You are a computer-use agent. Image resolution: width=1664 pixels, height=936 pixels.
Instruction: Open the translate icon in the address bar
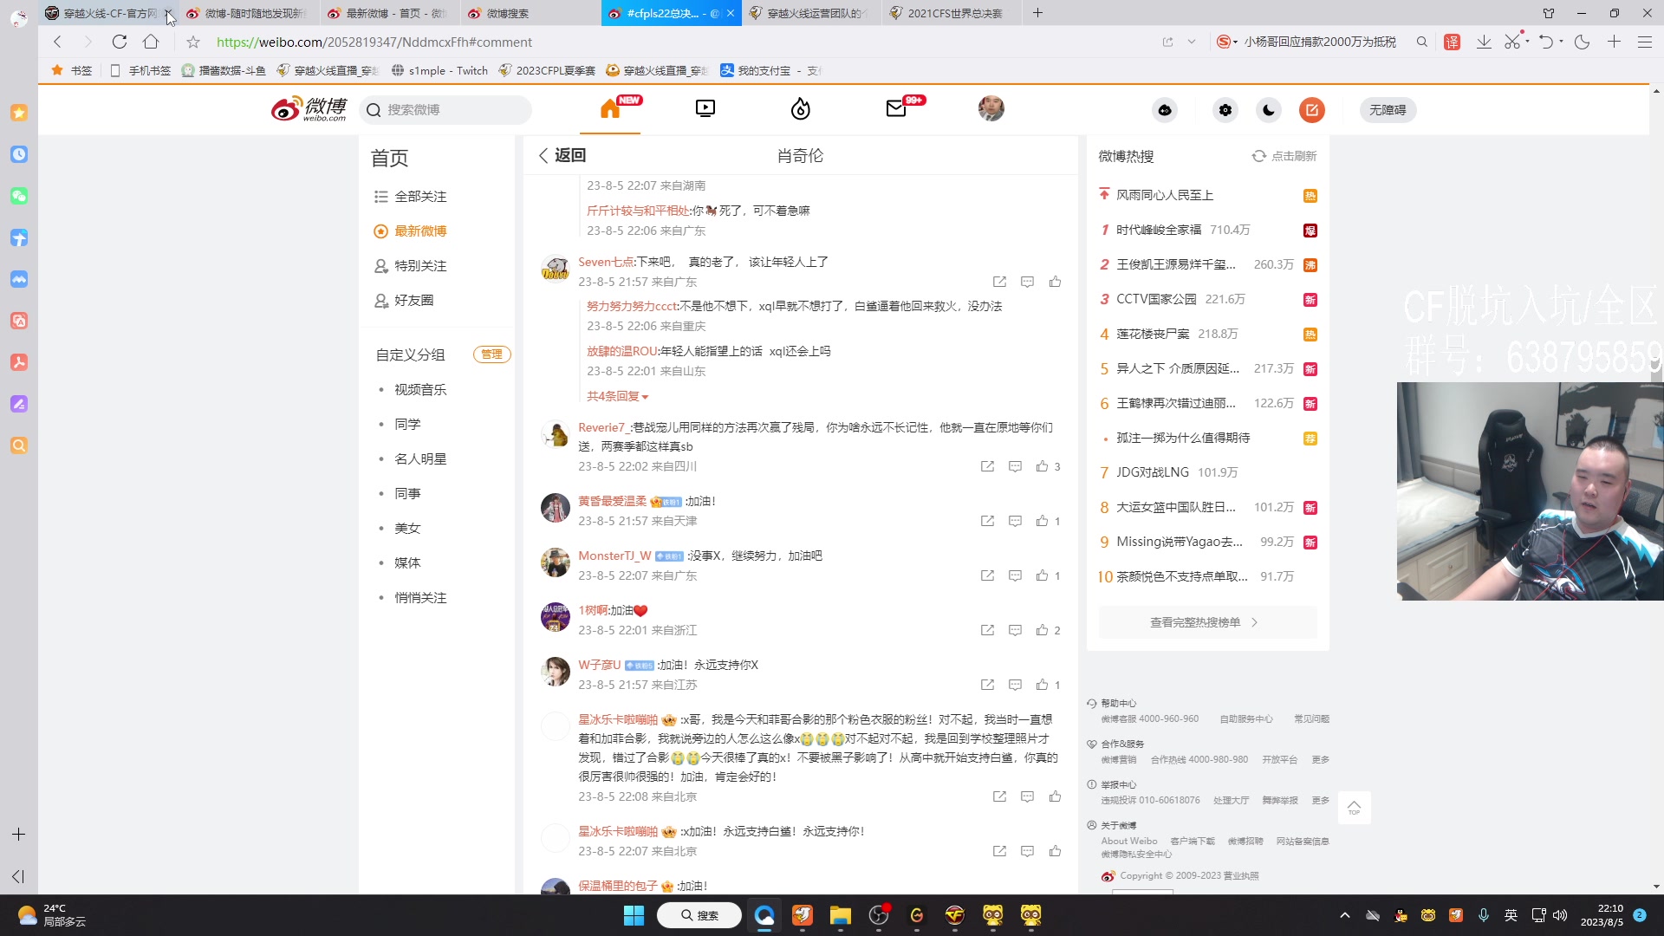click(x=1453, y=42)
